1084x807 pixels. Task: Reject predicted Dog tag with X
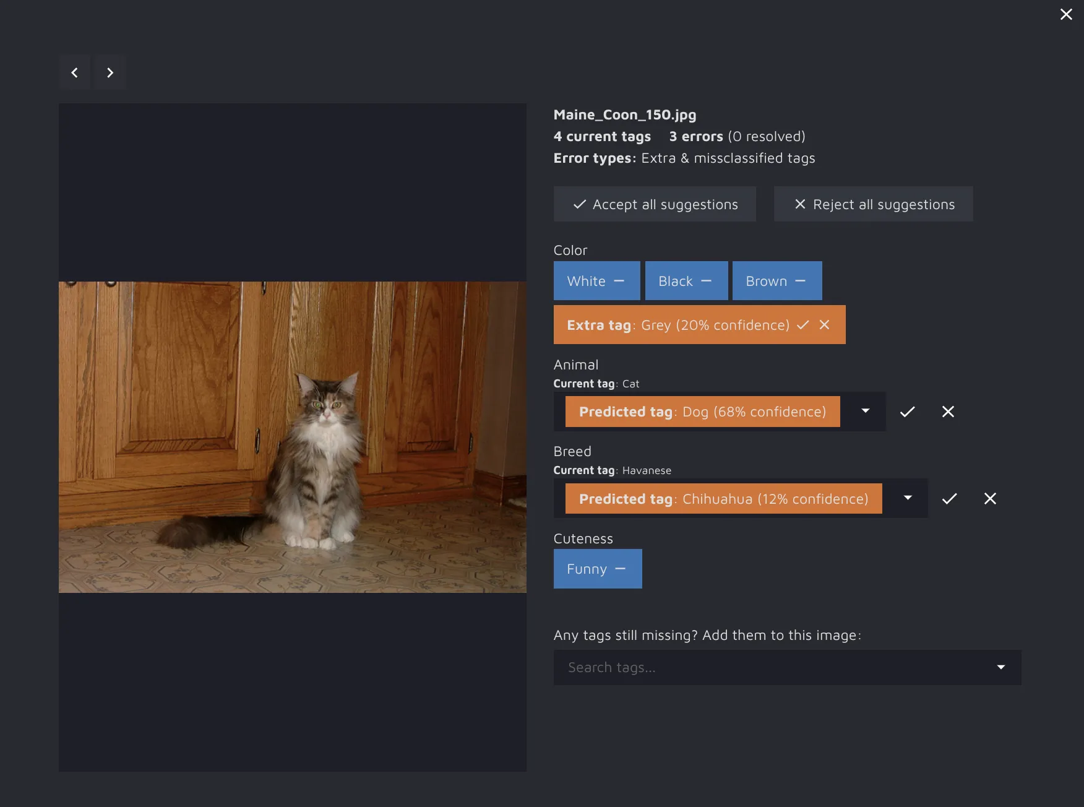(948, 412)
